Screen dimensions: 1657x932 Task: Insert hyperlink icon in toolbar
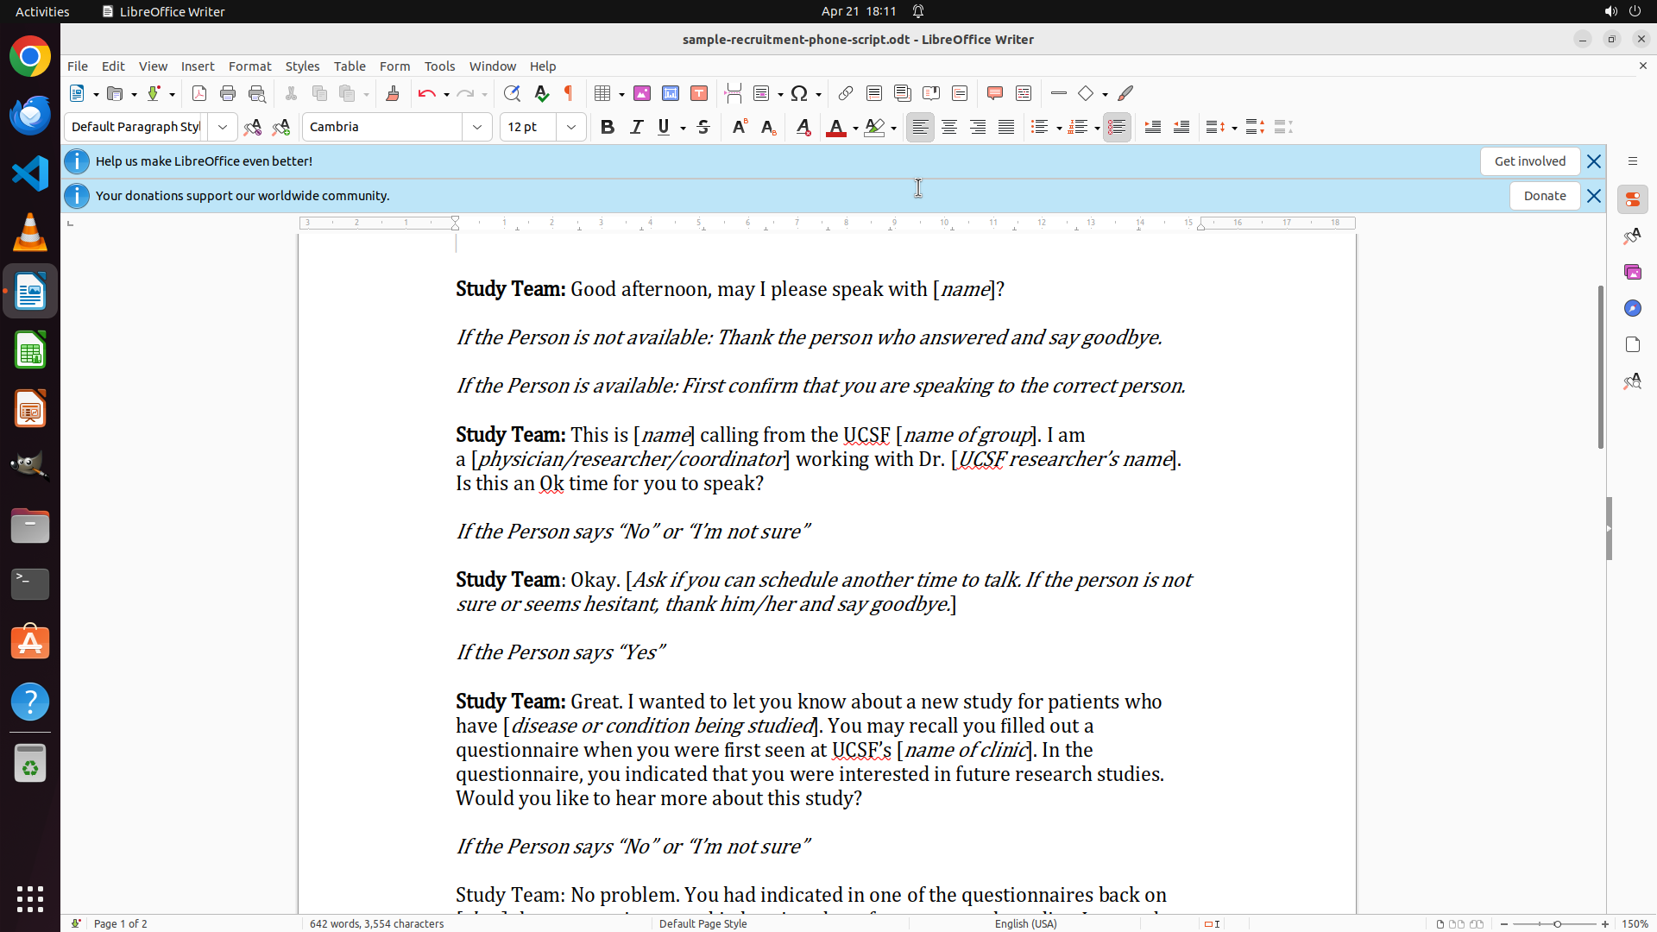pos(846,93)
